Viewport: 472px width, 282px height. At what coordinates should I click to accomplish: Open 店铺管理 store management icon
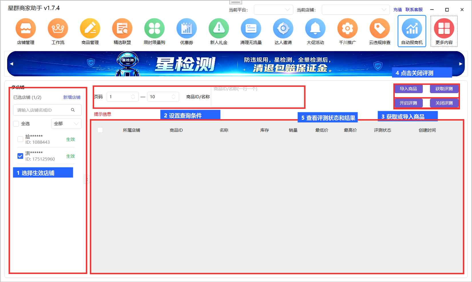click(26, 28)
